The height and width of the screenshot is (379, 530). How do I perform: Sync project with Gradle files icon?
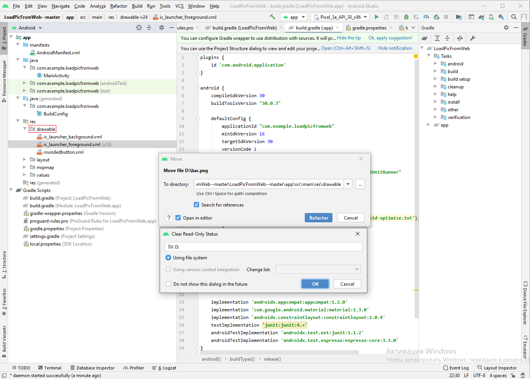pyautogui.click(x=481, y=17)
